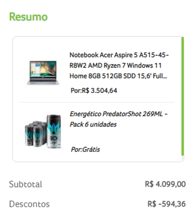Click the laptop screen in notebook image
Screen dimensions: 196x217
43,70
